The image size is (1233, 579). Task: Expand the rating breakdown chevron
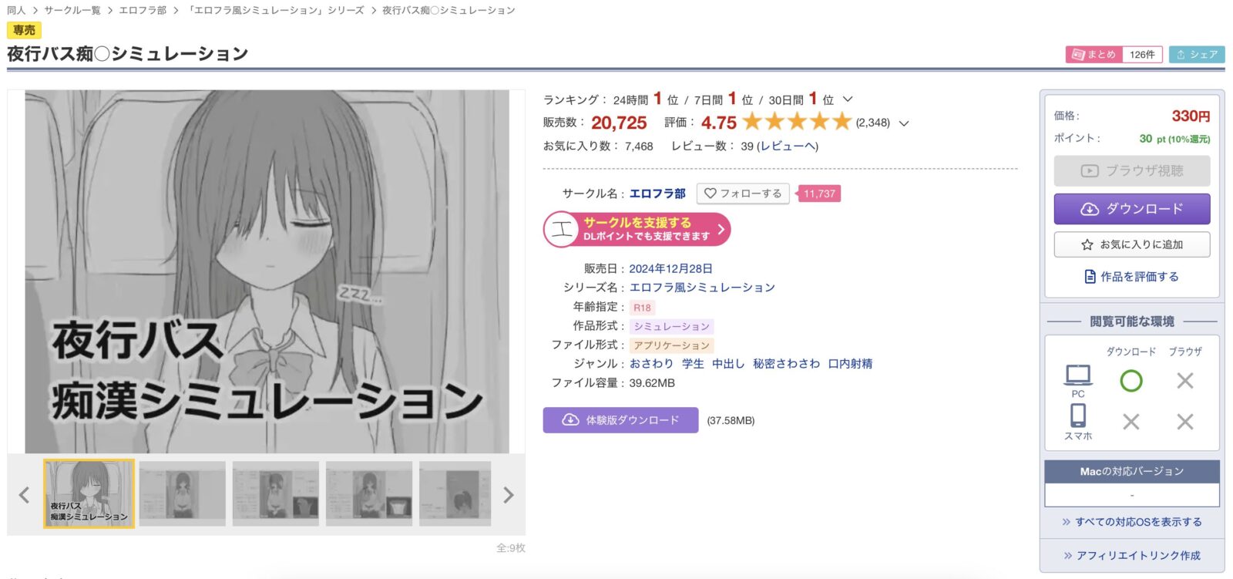pos(904,123)
